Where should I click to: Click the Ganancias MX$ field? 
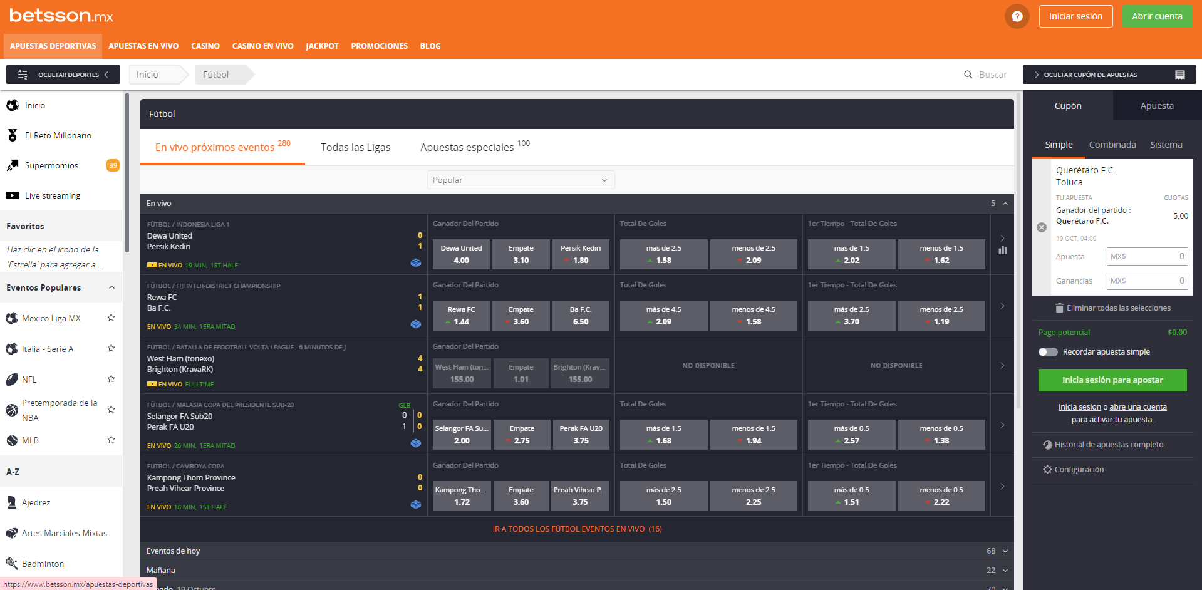click(1147, 281)
